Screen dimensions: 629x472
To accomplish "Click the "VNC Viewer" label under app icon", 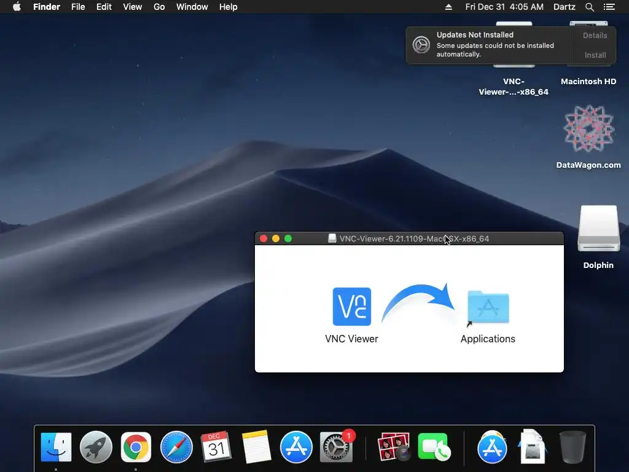I will point(351,339).
